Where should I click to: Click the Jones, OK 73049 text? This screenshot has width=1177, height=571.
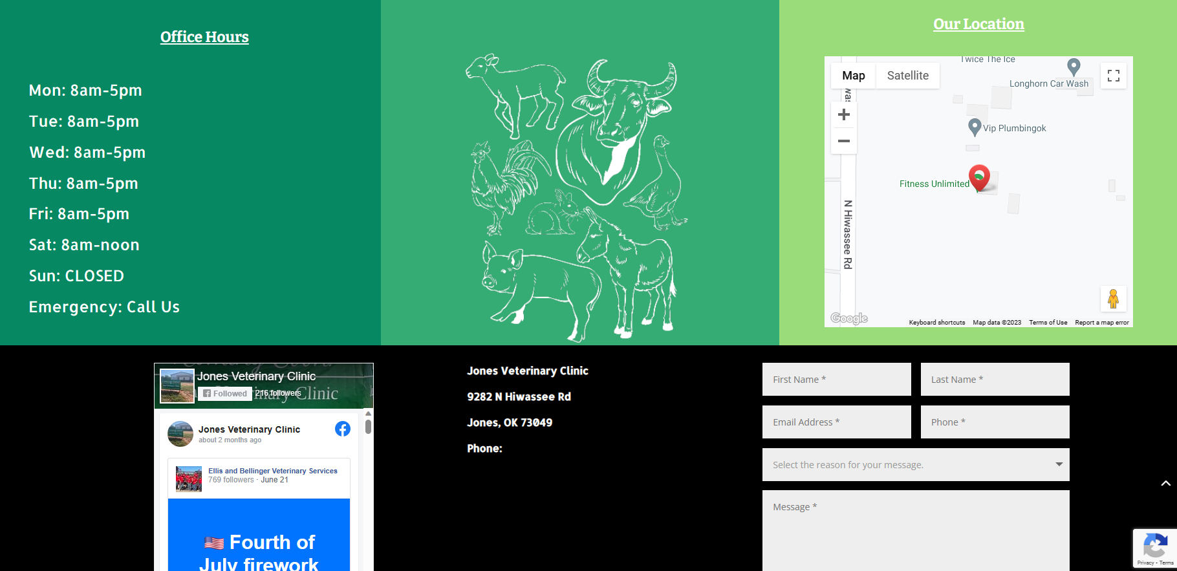coord(510,422)
